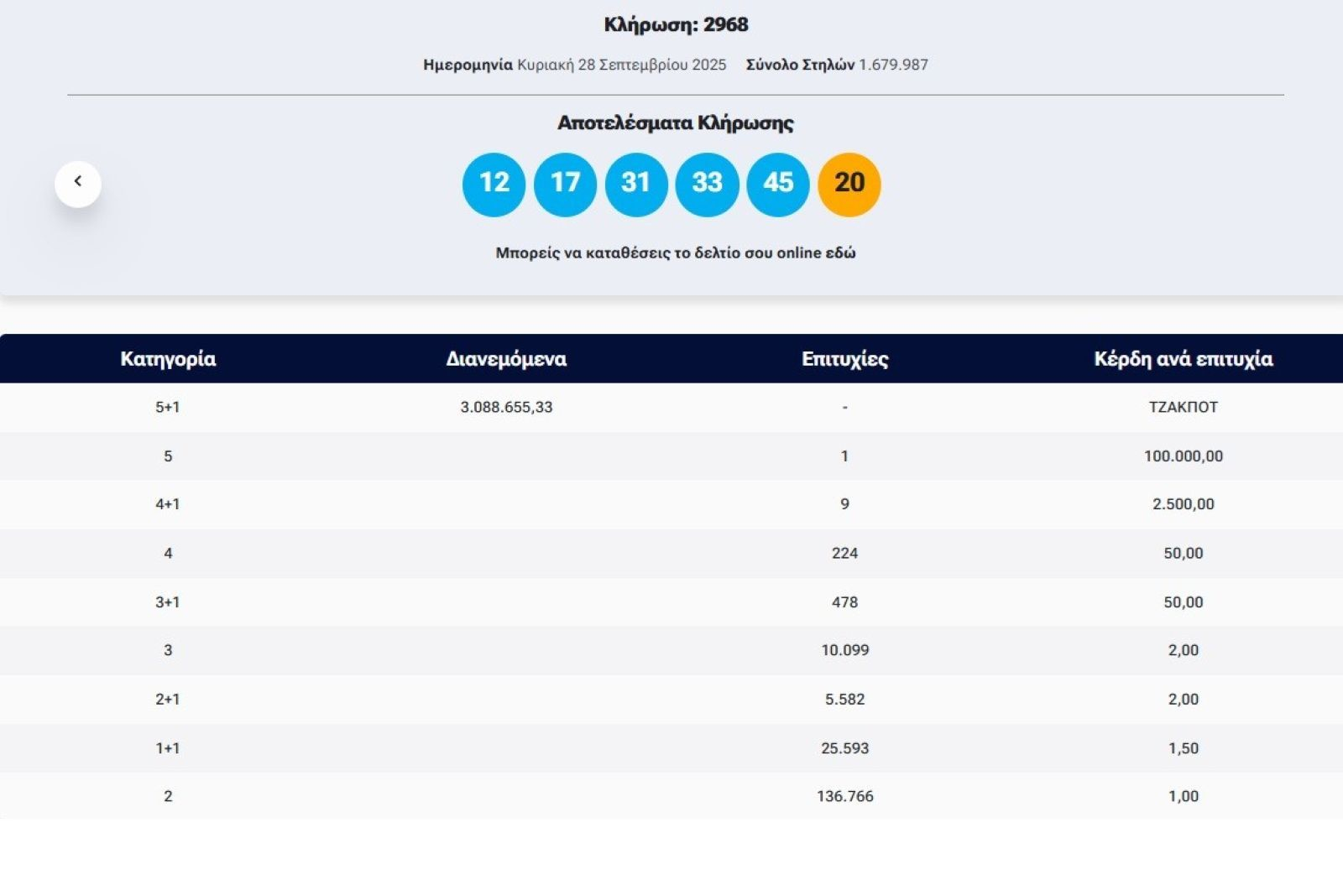Click the ΤΖΑΚΠΟΤ winnings cell
The image size is (1343, 880).
coord(1183,408)
